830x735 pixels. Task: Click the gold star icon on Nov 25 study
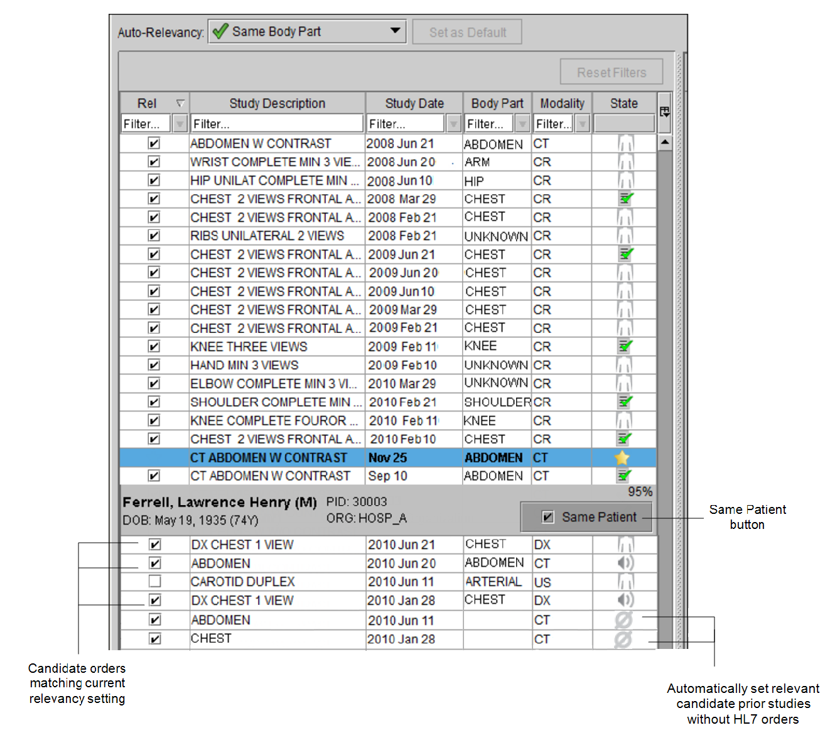pos(622,458)
